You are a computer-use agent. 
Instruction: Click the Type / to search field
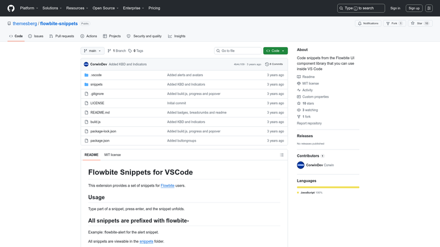[x=361, y=8]
